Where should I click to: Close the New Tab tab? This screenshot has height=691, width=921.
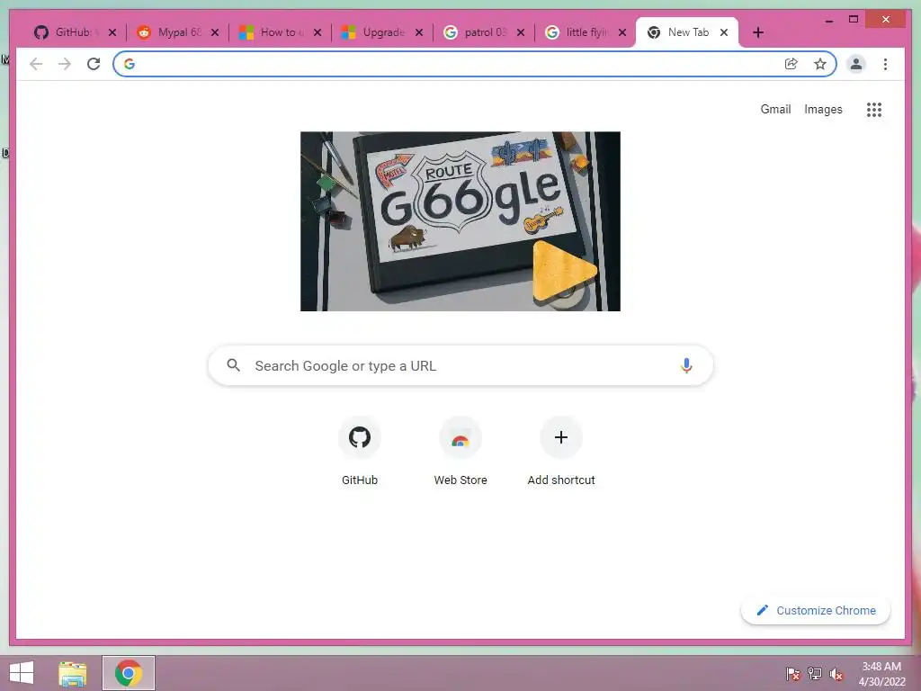click(x=724, y=32)
